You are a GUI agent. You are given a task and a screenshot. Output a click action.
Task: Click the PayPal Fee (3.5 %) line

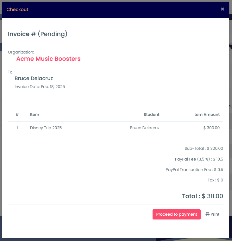click(x=199, y=159)
